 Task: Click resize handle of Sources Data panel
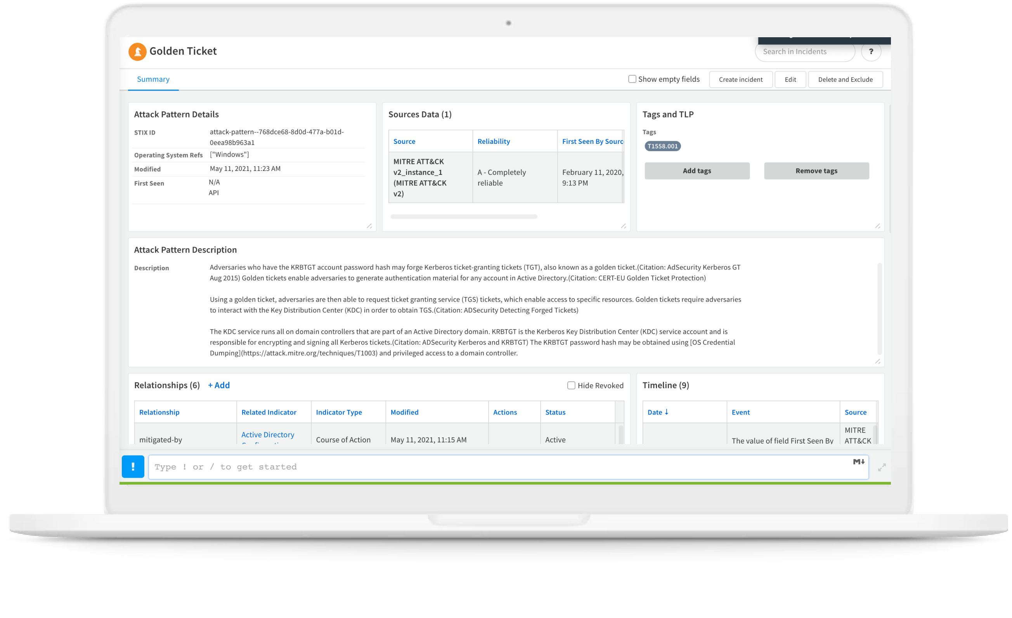[x=623, y=226]
